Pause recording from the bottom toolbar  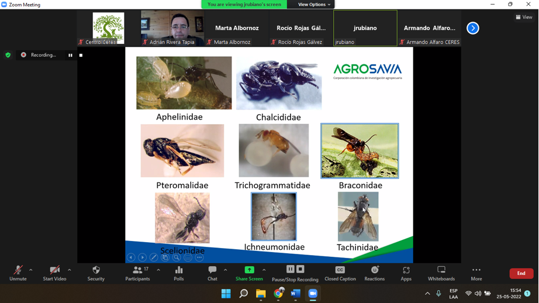tap(291, 269)
